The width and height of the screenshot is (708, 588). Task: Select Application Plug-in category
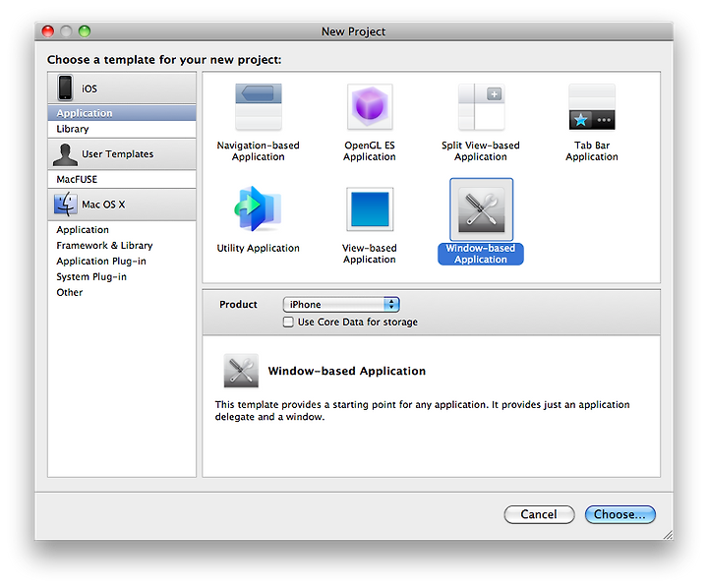(x=122, y=261)
